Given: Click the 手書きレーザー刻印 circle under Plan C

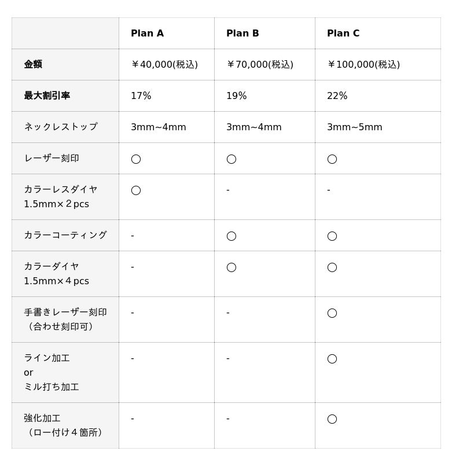Looking at the screenshot, I should coord(332,313).
